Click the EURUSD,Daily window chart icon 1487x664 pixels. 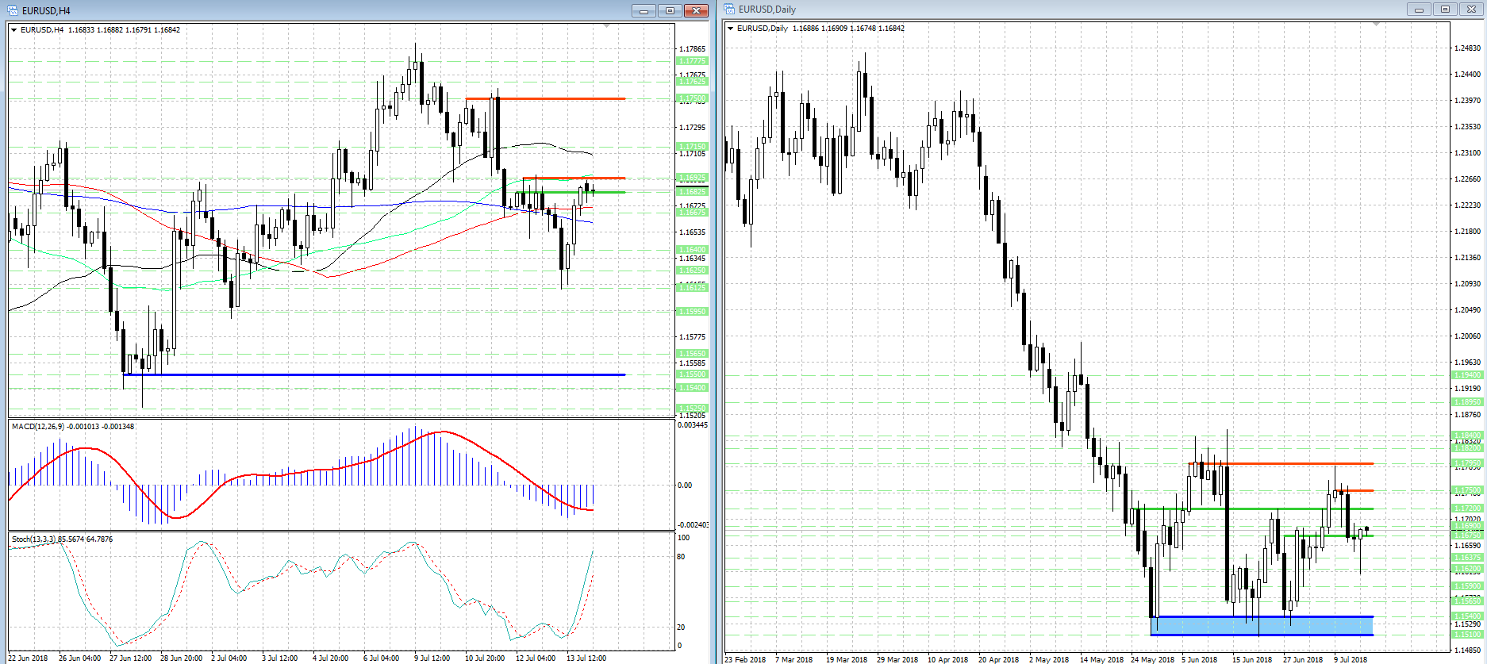[729, 10]
